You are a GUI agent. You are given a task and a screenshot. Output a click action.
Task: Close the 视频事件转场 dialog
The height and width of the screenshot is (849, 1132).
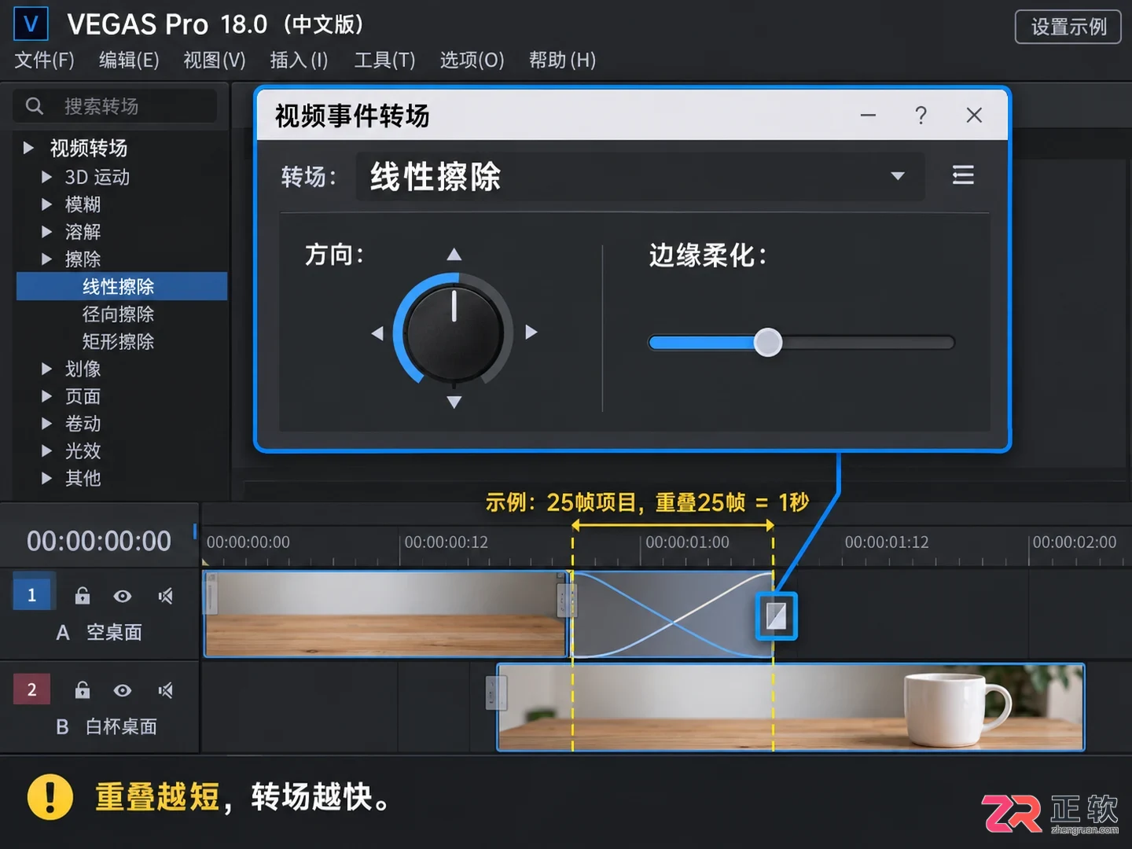974,116
